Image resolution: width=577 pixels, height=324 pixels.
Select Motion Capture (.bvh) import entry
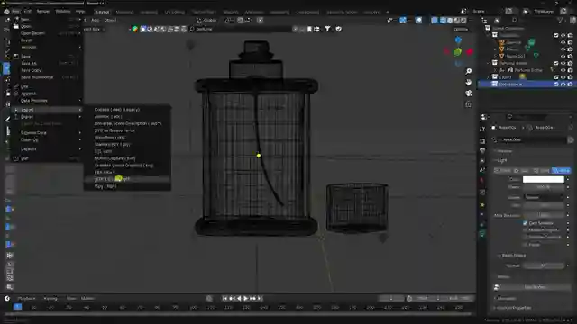click(127, 158)
